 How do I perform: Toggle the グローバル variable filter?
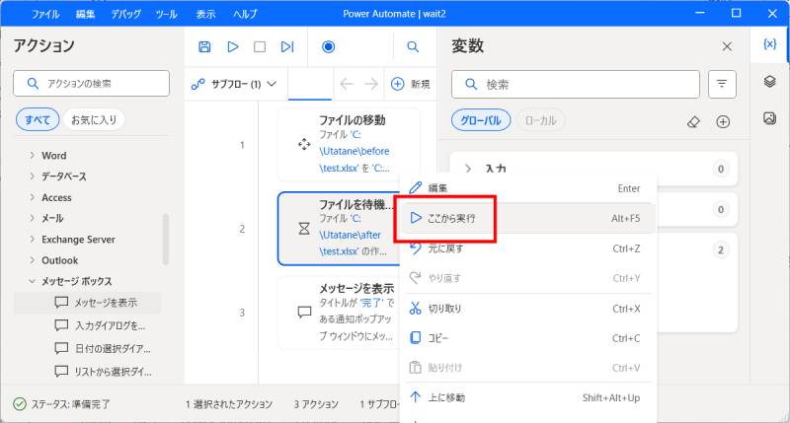pos(482,120)
